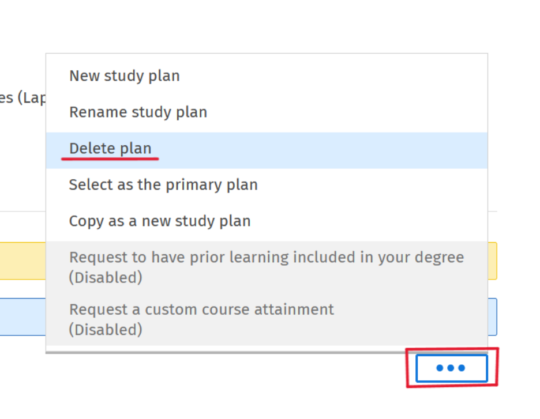The image size is (540, 419).
Task: Click the highlighted Delete plan option
Action: (x=267, y=150)
